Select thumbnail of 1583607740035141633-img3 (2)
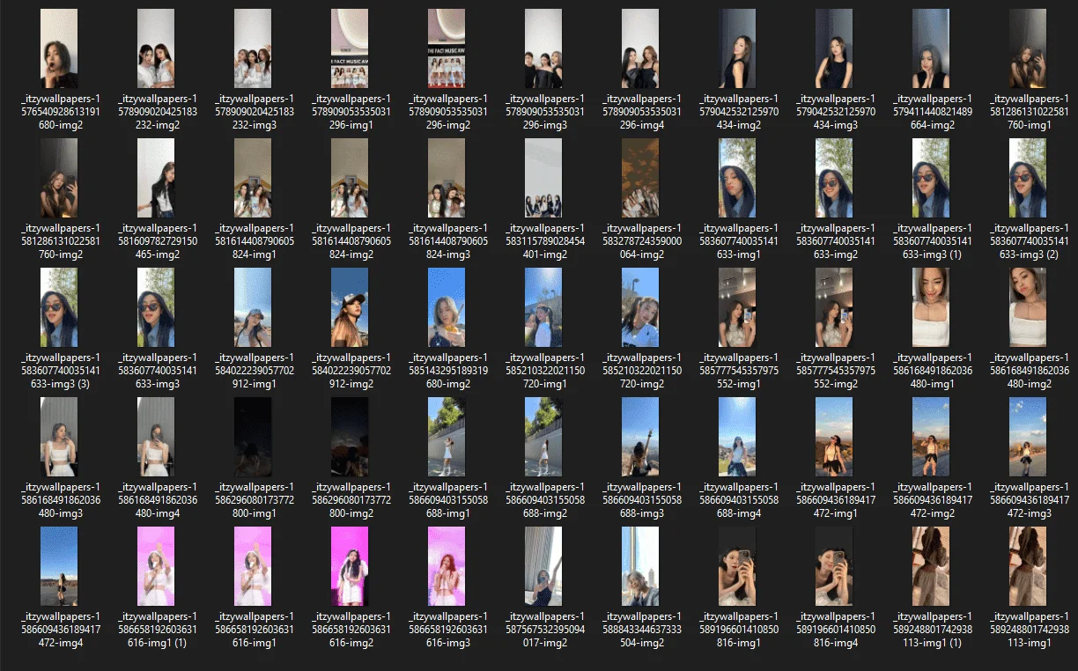1078x671 pixels. click(1028, 179)
